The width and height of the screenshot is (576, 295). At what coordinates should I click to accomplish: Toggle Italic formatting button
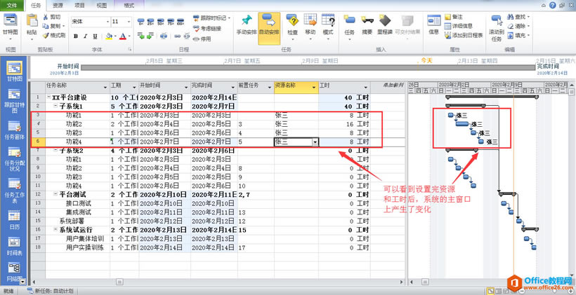coord(85,36)
